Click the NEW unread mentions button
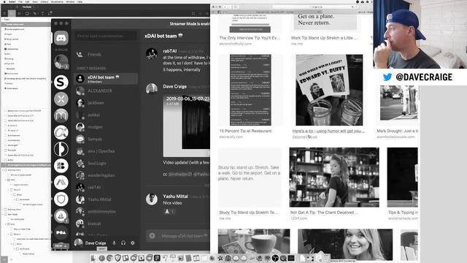 click(x=61, y=246)
